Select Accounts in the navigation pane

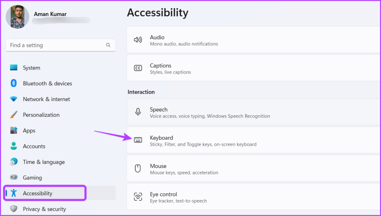click(34, 146)
